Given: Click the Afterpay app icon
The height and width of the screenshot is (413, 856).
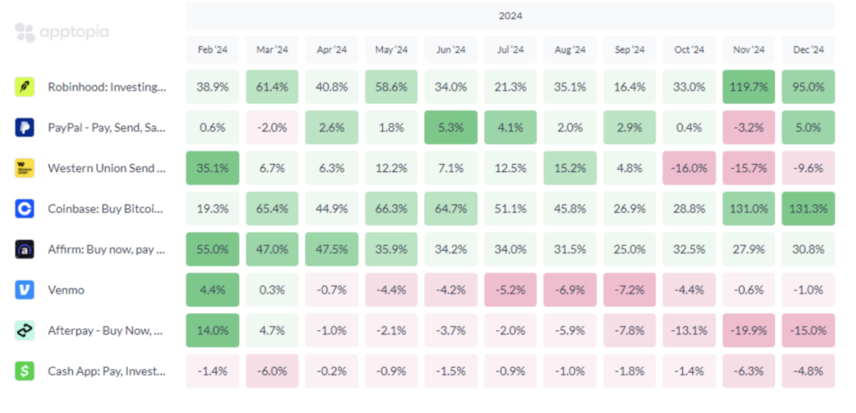Looking at the screenshot, I should pyautogui.click(x=24, y=330).
